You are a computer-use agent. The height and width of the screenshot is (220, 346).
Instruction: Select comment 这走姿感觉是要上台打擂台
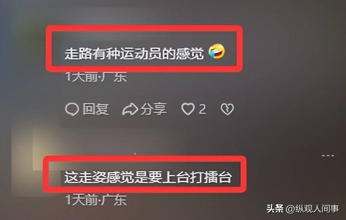click(148, 177)
